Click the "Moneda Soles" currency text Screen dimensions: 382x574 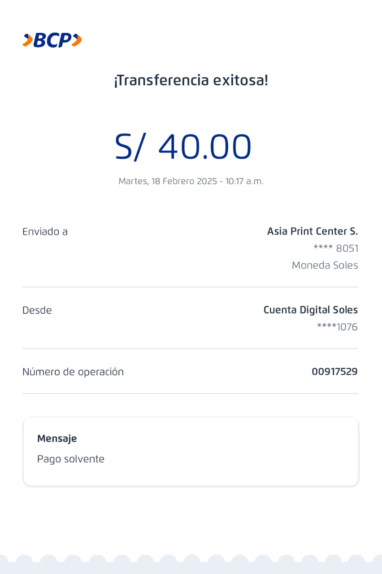[325, 265]
